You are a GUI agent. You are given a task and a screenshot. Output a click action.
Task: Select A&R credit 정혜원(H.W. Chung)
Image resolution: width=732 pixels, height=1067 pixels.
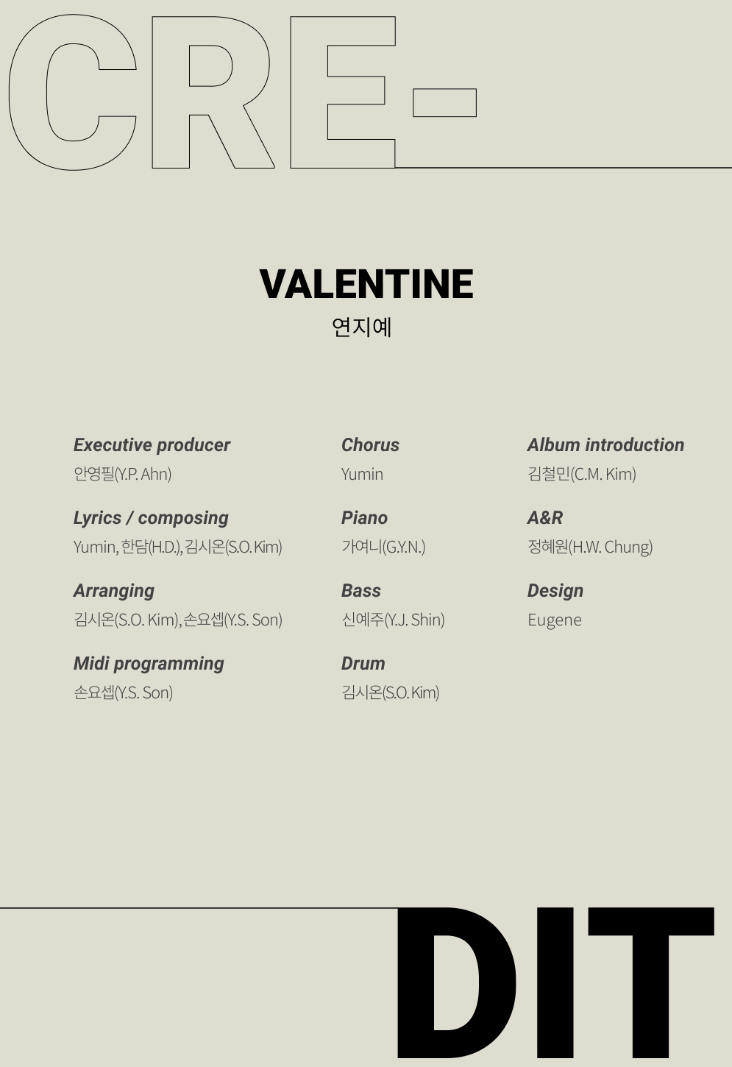tap(589, 547)
